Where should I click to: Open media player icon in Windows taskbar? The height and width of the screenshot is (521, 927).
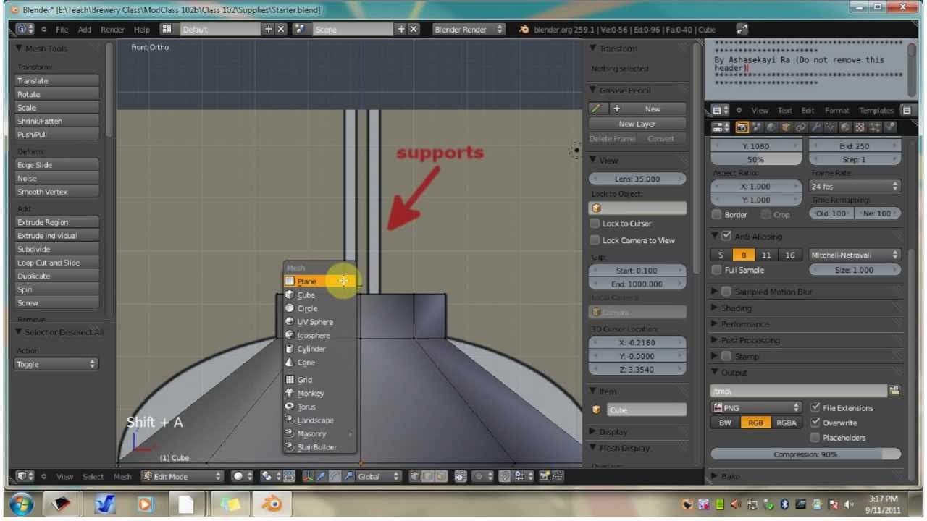click(146, 504)
